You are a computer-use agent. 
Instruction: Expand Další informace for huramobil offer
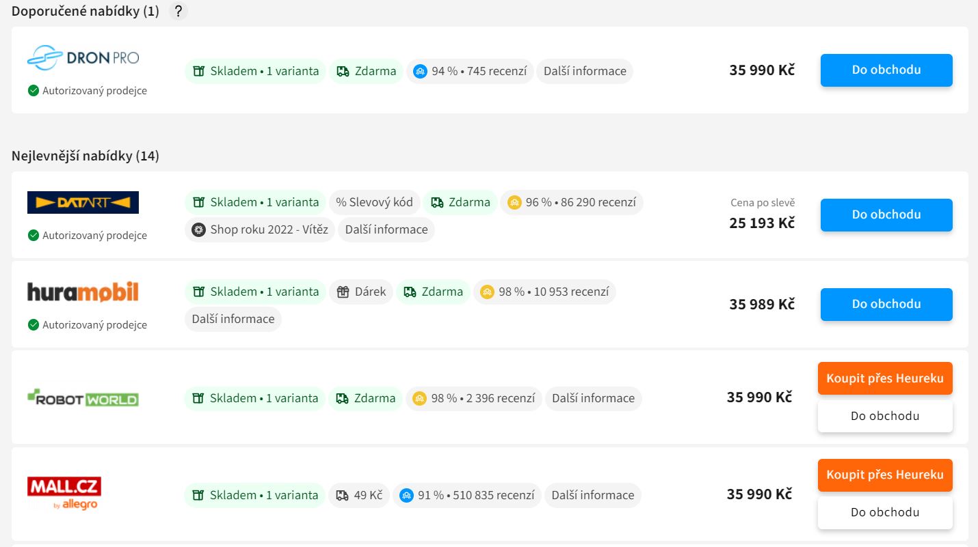pyautogui.click(x=233, y=319)
